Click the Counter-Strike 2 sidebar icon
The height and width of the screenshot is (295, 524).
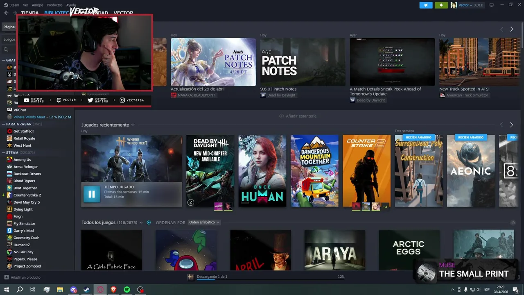(9, 195)
